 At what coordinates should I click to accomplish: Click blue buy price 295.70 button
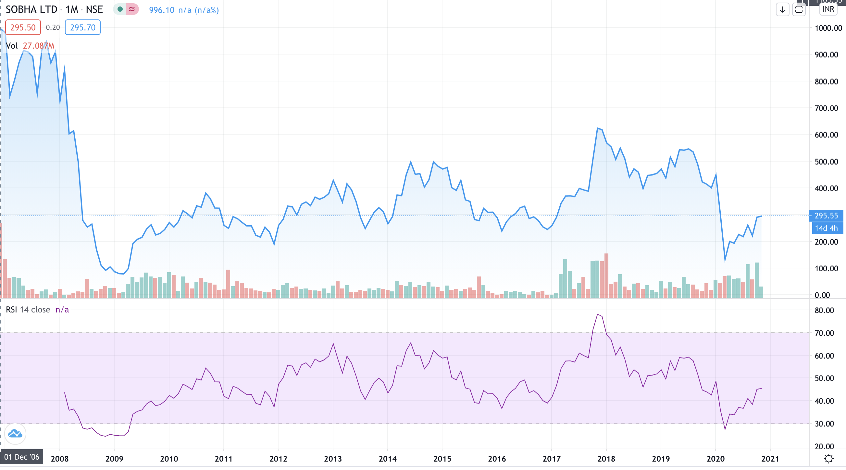(x=83, y=27)
